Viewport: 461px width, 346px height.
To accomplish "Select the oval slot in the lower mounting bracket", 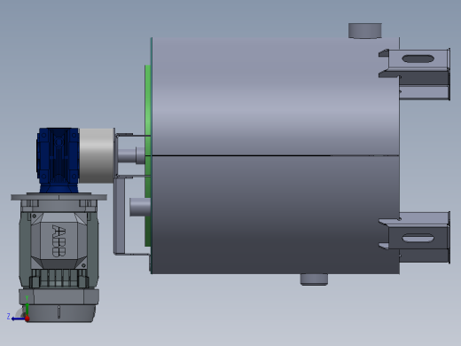I will click(x=418, y=238).
